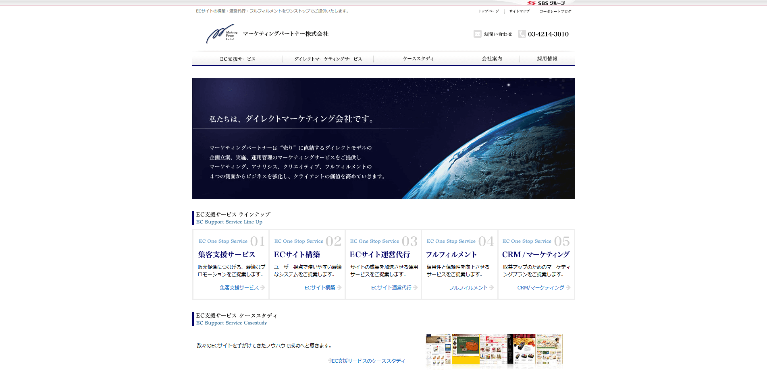Open the ダイレクトマーケティングサービス menu item
The height and width of the screenshot is (380, 767).
328,59
